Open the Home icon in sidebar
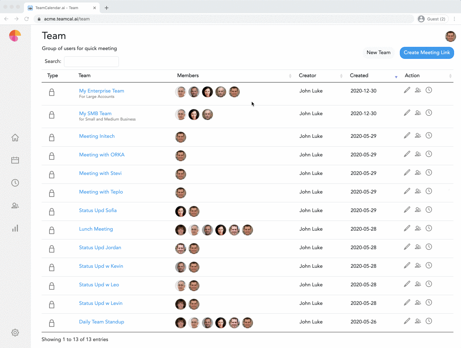The image size is (461, 348). pyautogui.click(x=15, y=138)
